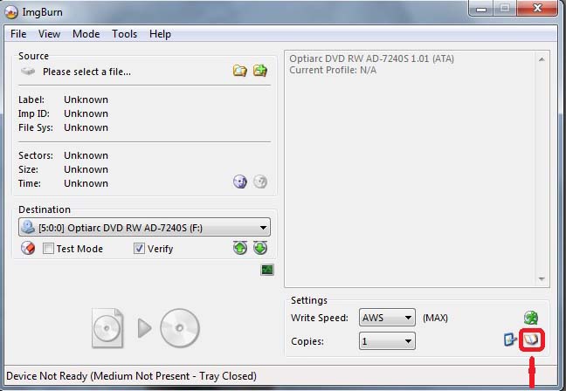View the image information disc icon
566x391 pixels.
tap(240, 182)
